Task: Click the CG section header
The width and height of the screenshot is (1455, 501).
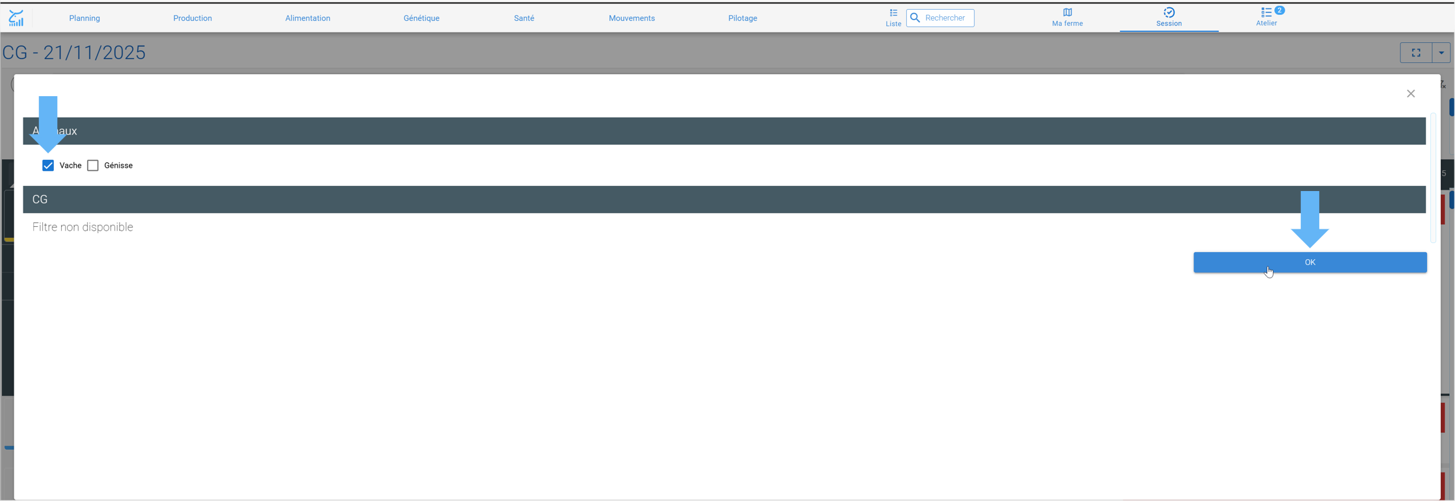Action: point(724,199)
